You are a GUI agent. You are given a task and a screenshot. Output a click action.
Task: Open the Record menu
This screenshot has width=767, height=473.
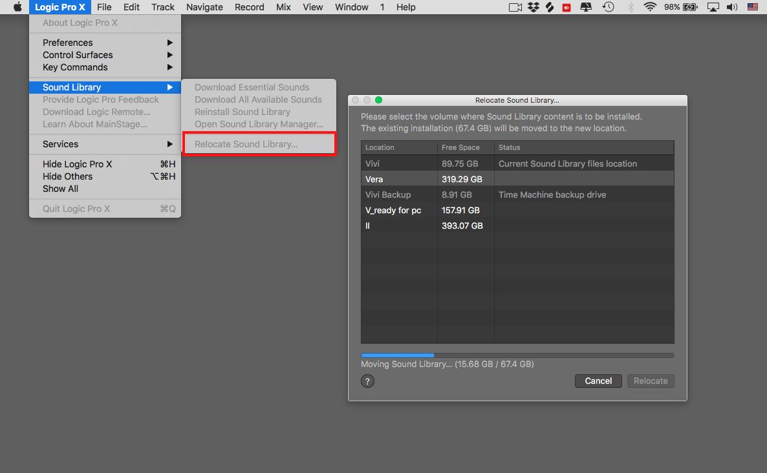250,7
